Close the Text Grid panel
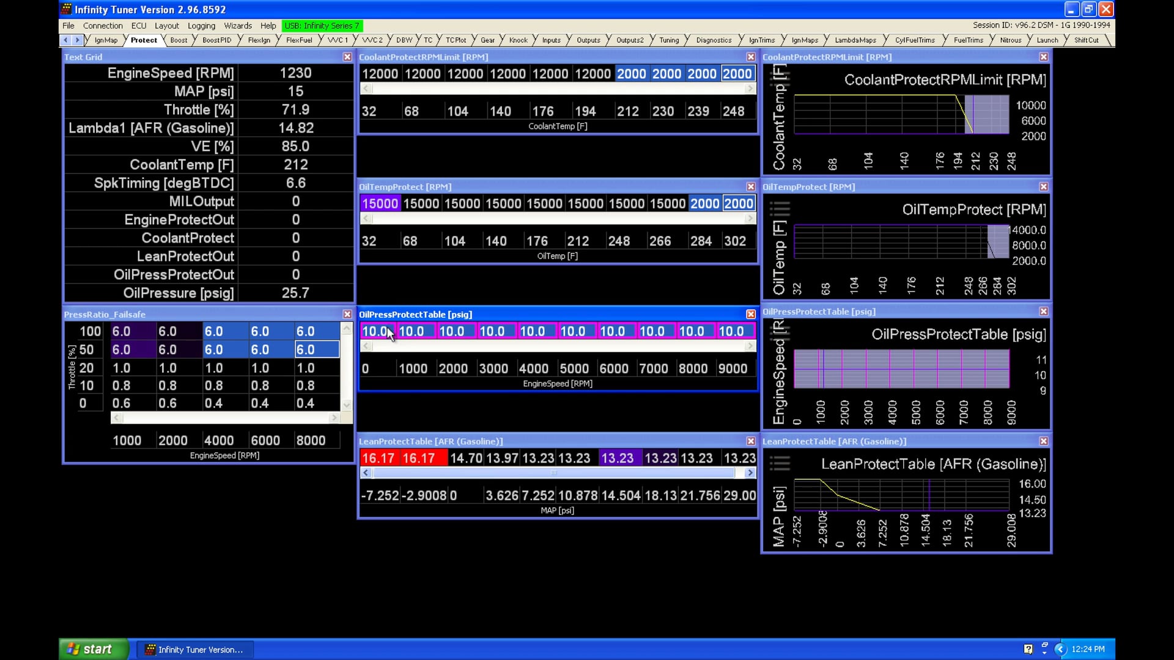Viewport: 1174px width, 660px height. pyautogui.click(x=347, y=57)
